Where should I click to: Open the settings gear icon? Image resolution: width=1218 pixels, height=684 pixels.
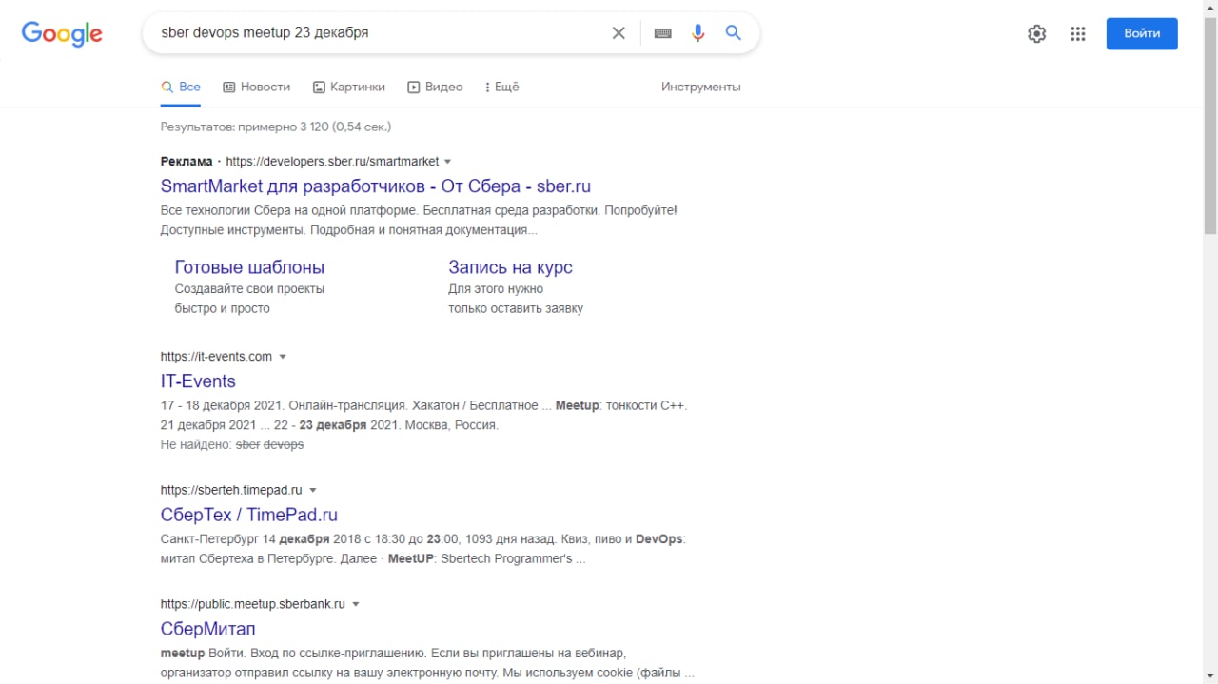coord(1037,34)
